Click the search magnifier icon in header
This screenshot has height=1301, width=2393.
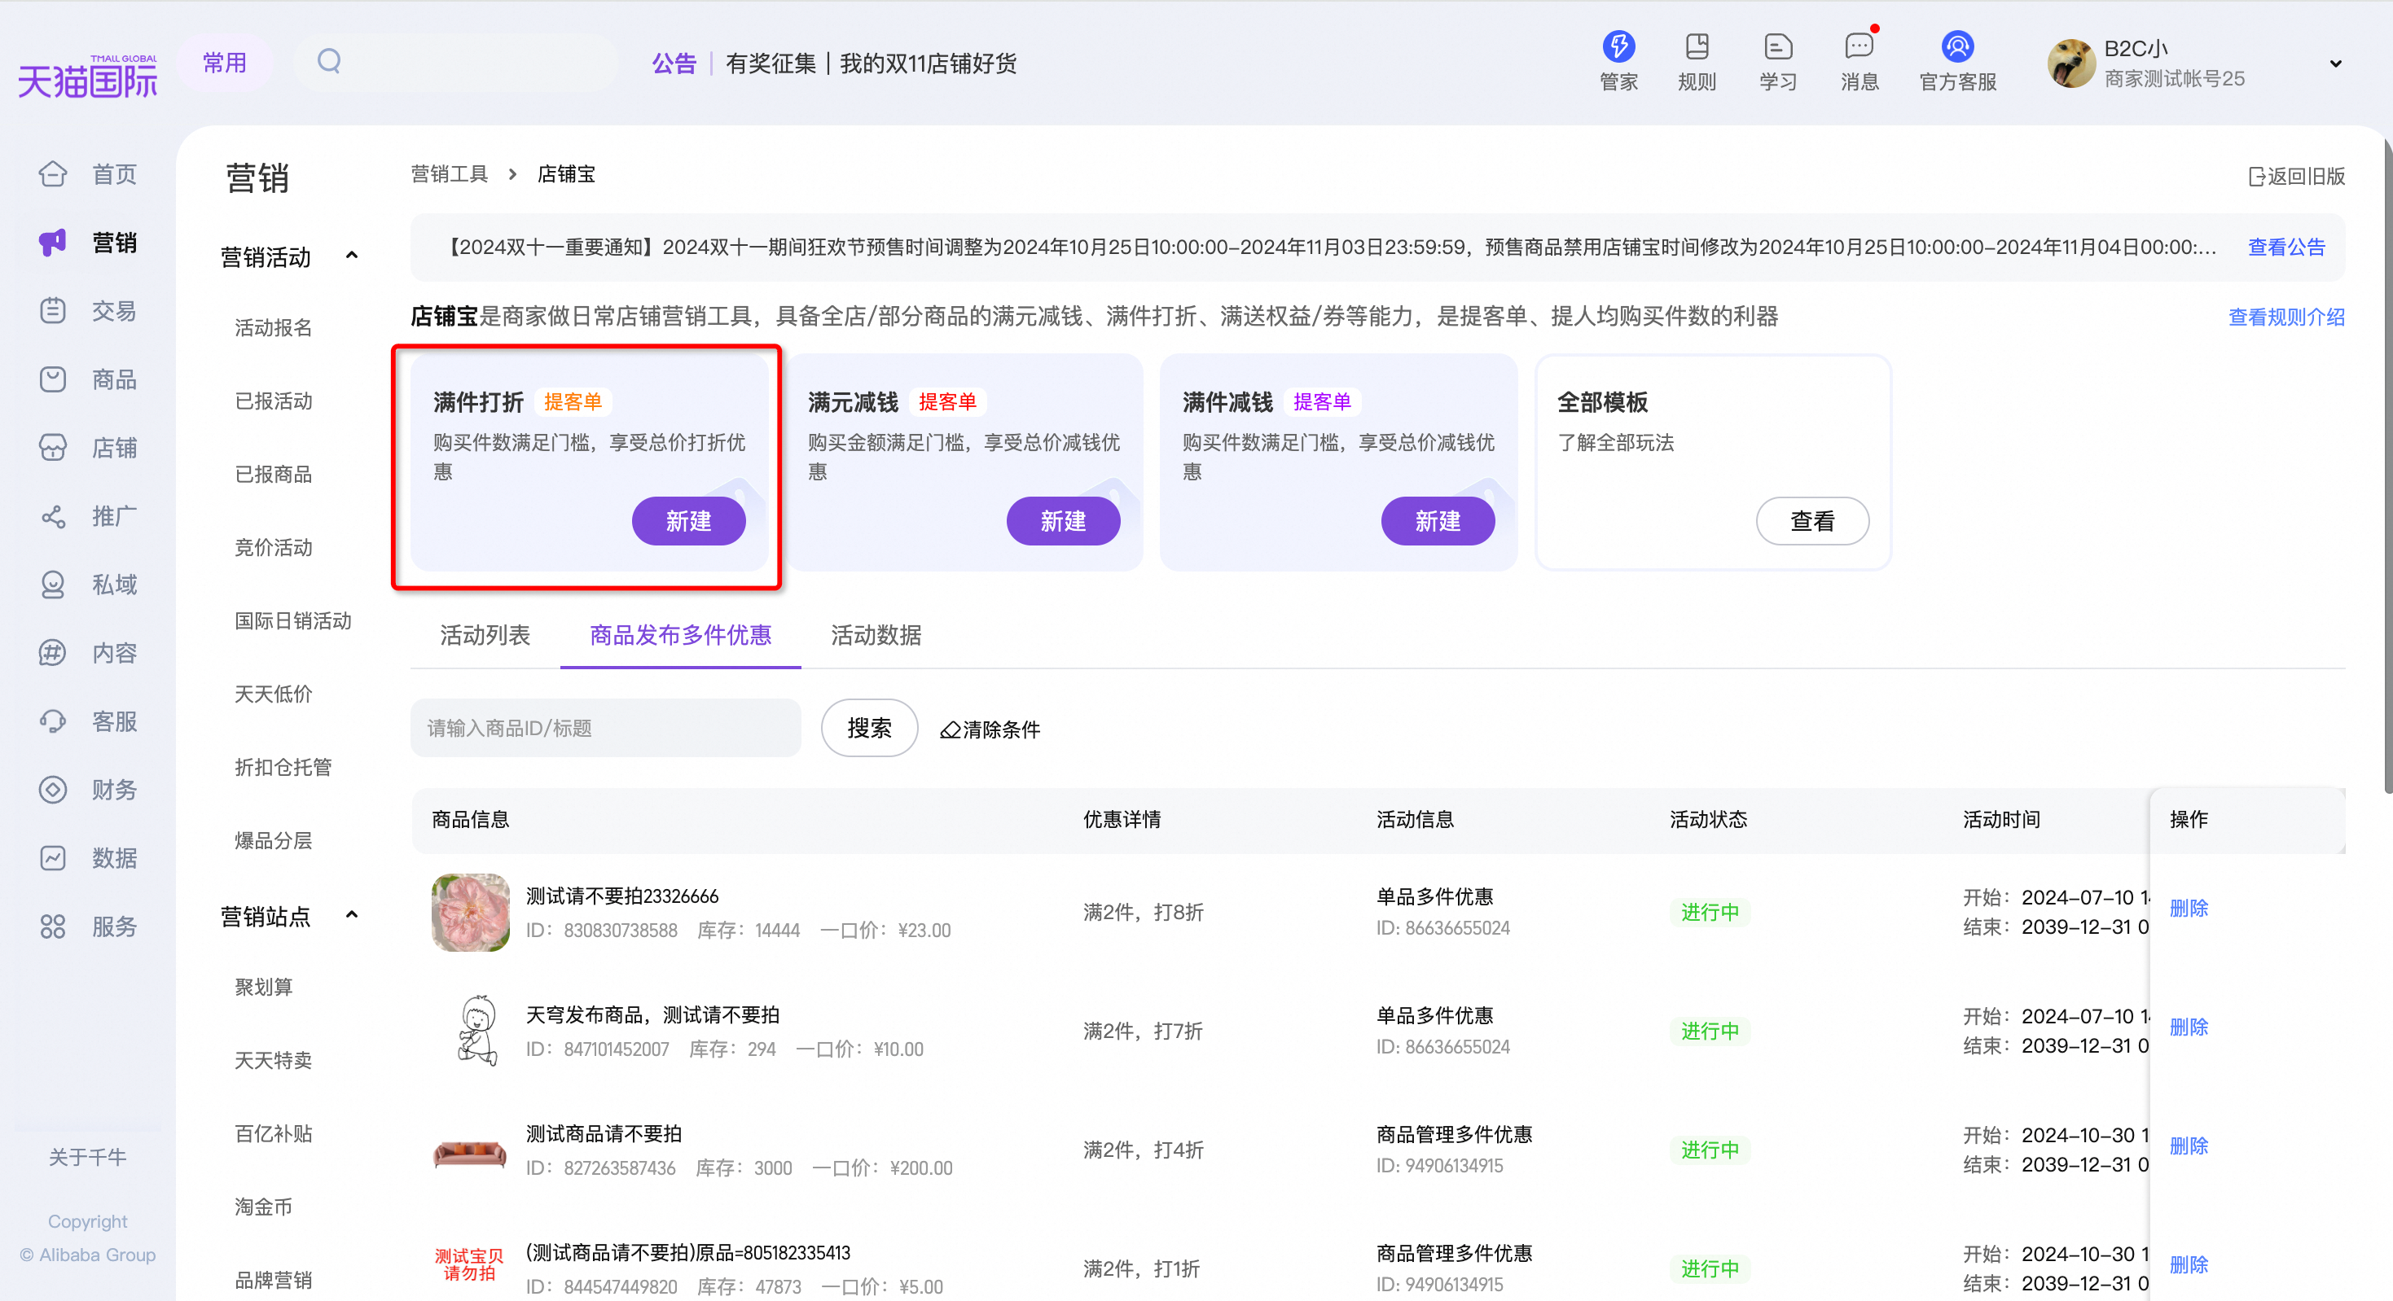pyautogui.click(x=329, y=61)
